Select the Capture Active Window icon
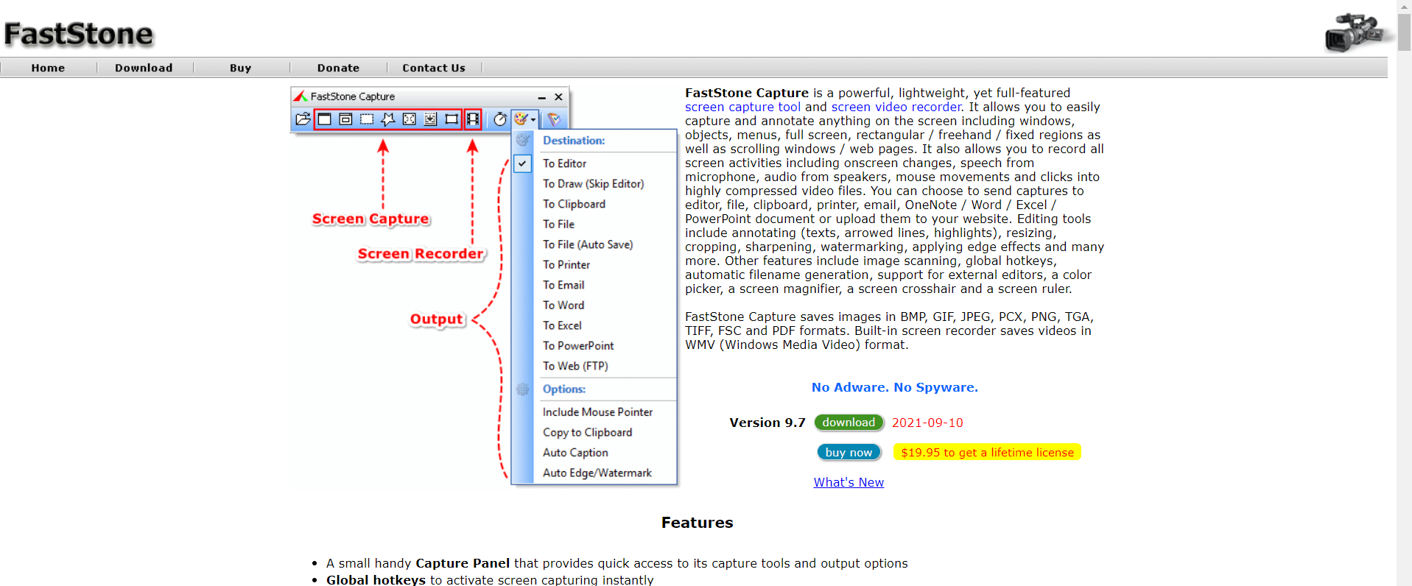Screen dimensions: 1412x586 pyautogui.click(x=324, y=119)
